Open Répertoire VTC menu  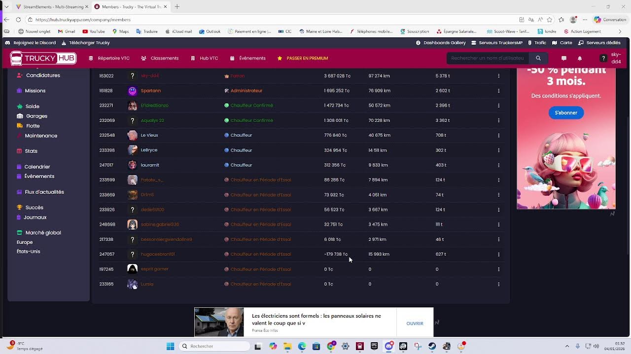(109, 58)
